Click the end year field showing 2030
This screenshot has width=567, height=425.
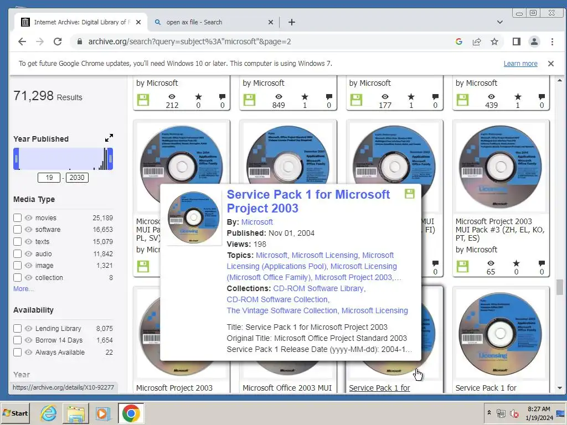pyautogui.click(x=76, y=178)
